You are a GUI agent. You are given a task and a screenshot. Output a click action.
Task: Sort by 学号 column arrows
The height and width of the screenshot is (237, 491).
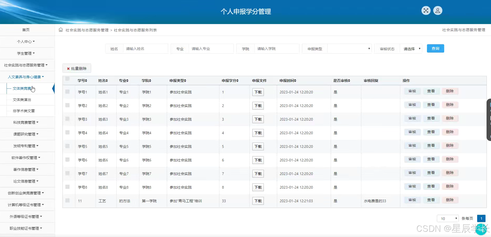(x=86, y=81)
